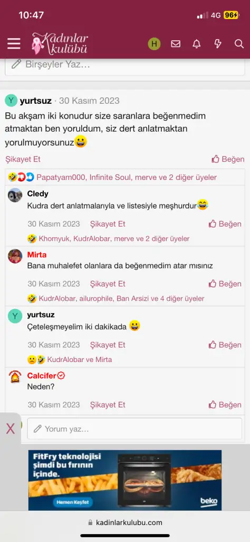Show reactions list from Papatyam000, Infinite Soul
The height and width of the screenshot is (542, 250).
(127, 177)
